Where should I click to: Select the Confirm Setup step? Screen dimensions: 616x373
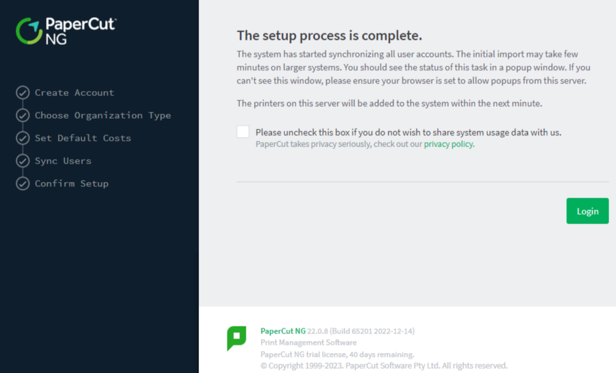72,183
